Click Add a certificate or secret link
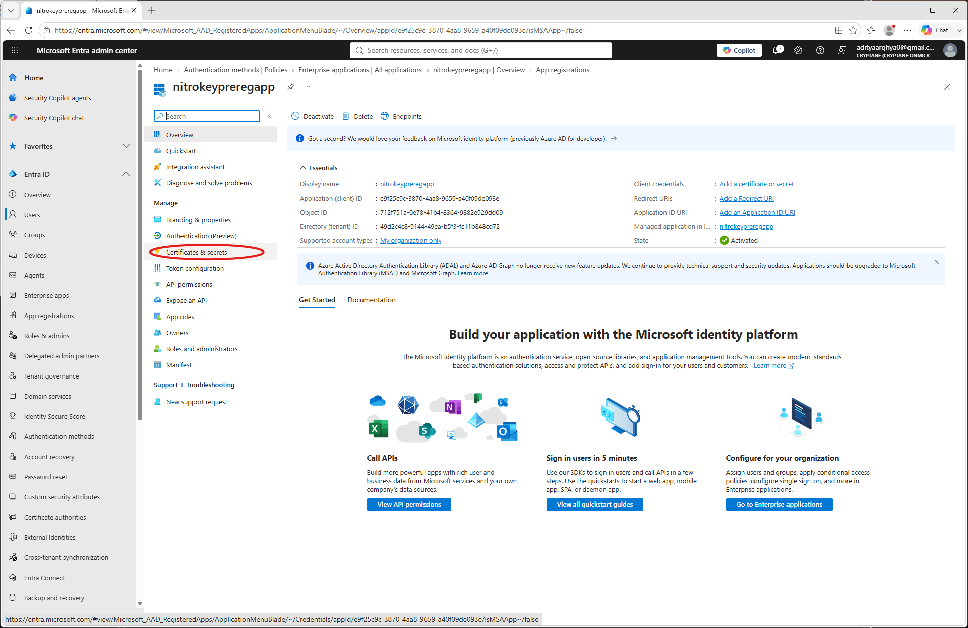Viewport: 968px width, 628px height. [x=756, y=184]
